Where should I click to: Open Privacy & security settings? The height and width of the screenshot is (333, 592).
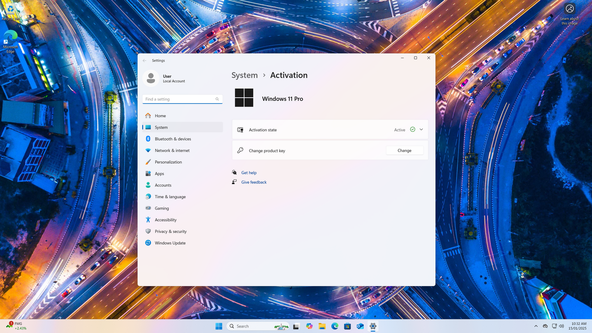pos(182,231)
